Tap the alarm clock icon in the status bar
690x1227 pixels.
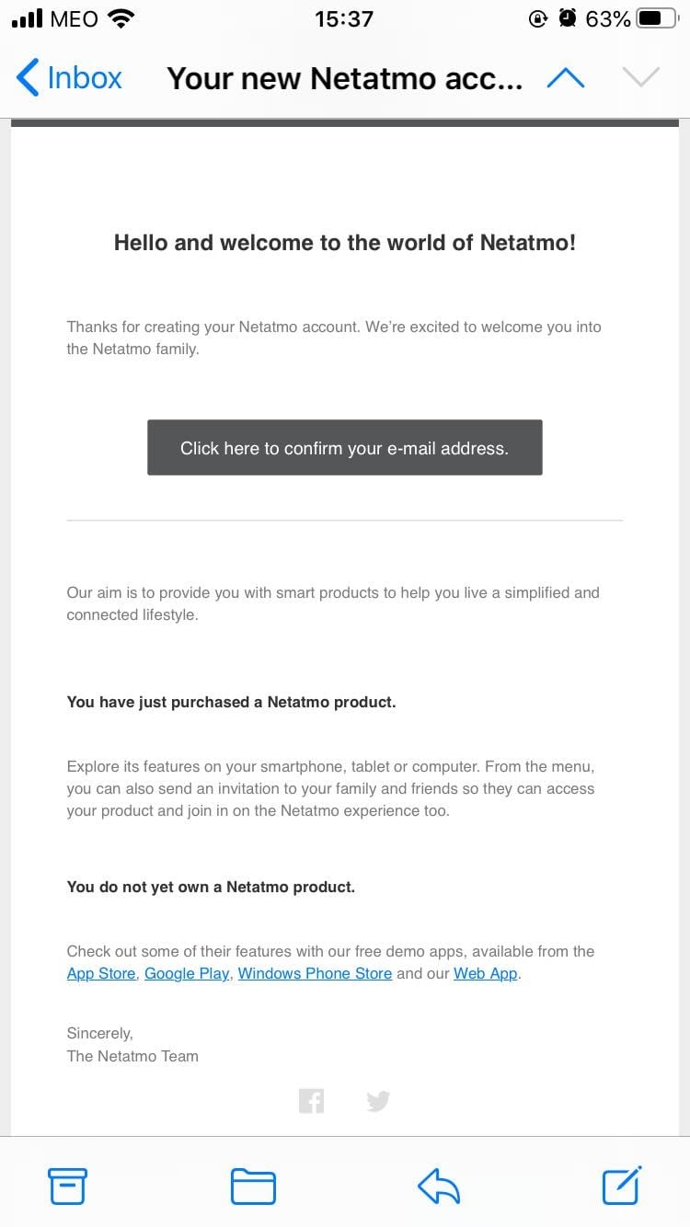[568, 17]
